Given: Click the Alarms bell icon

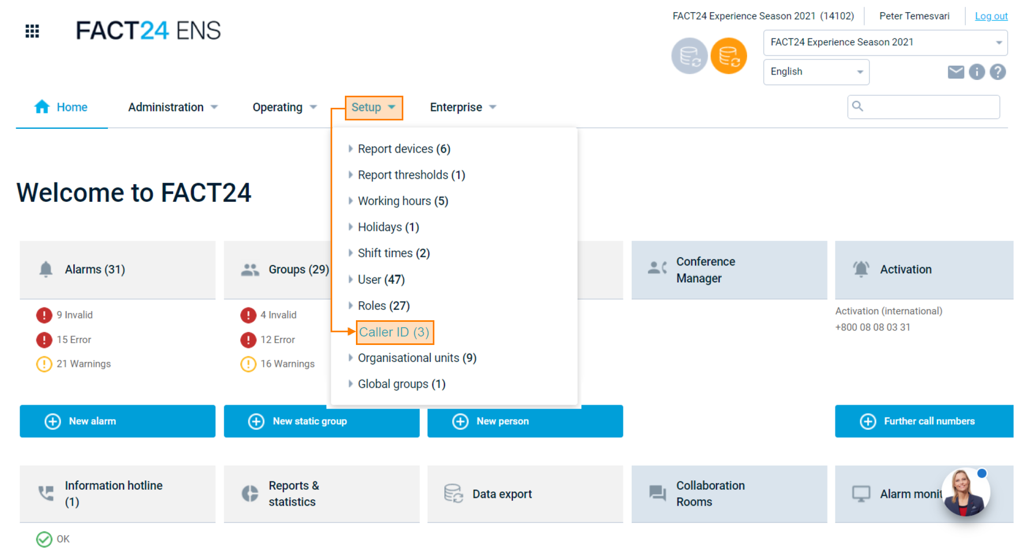Looking at the screenshot, I should 46,269.
